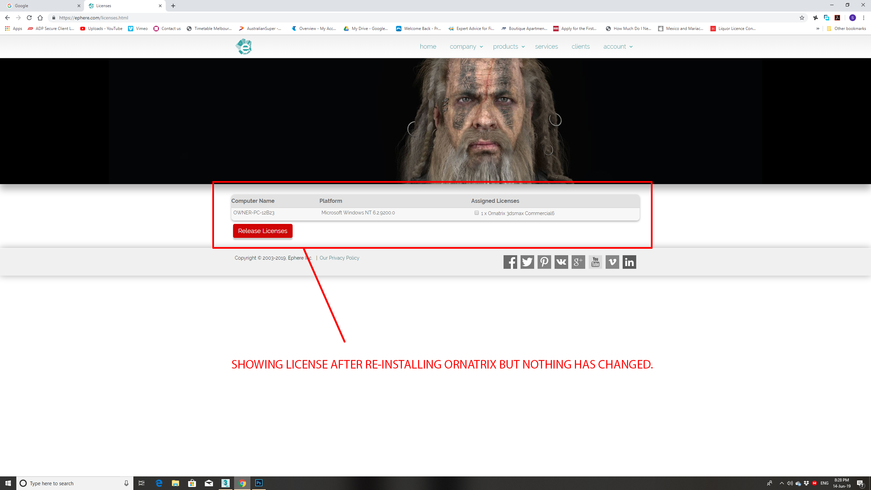Open Our Privacy Policy link
This screenshot has width=871, height=490.
pos(339,258)
